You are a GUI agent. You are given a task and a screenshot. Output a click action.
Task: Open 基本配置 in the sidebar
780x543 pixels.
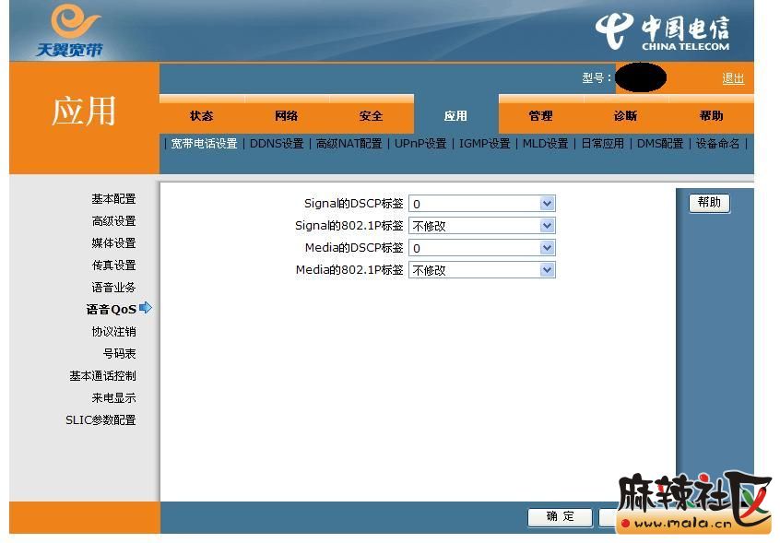pos(113,199)
